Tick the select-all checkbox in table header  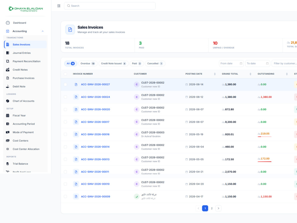coord(65,74)
